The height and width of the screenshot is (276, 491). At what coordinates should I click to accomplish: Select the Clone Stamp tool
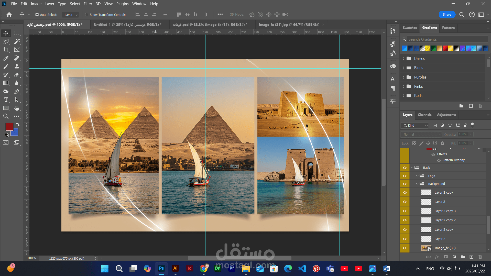click(x=17, y=67)
